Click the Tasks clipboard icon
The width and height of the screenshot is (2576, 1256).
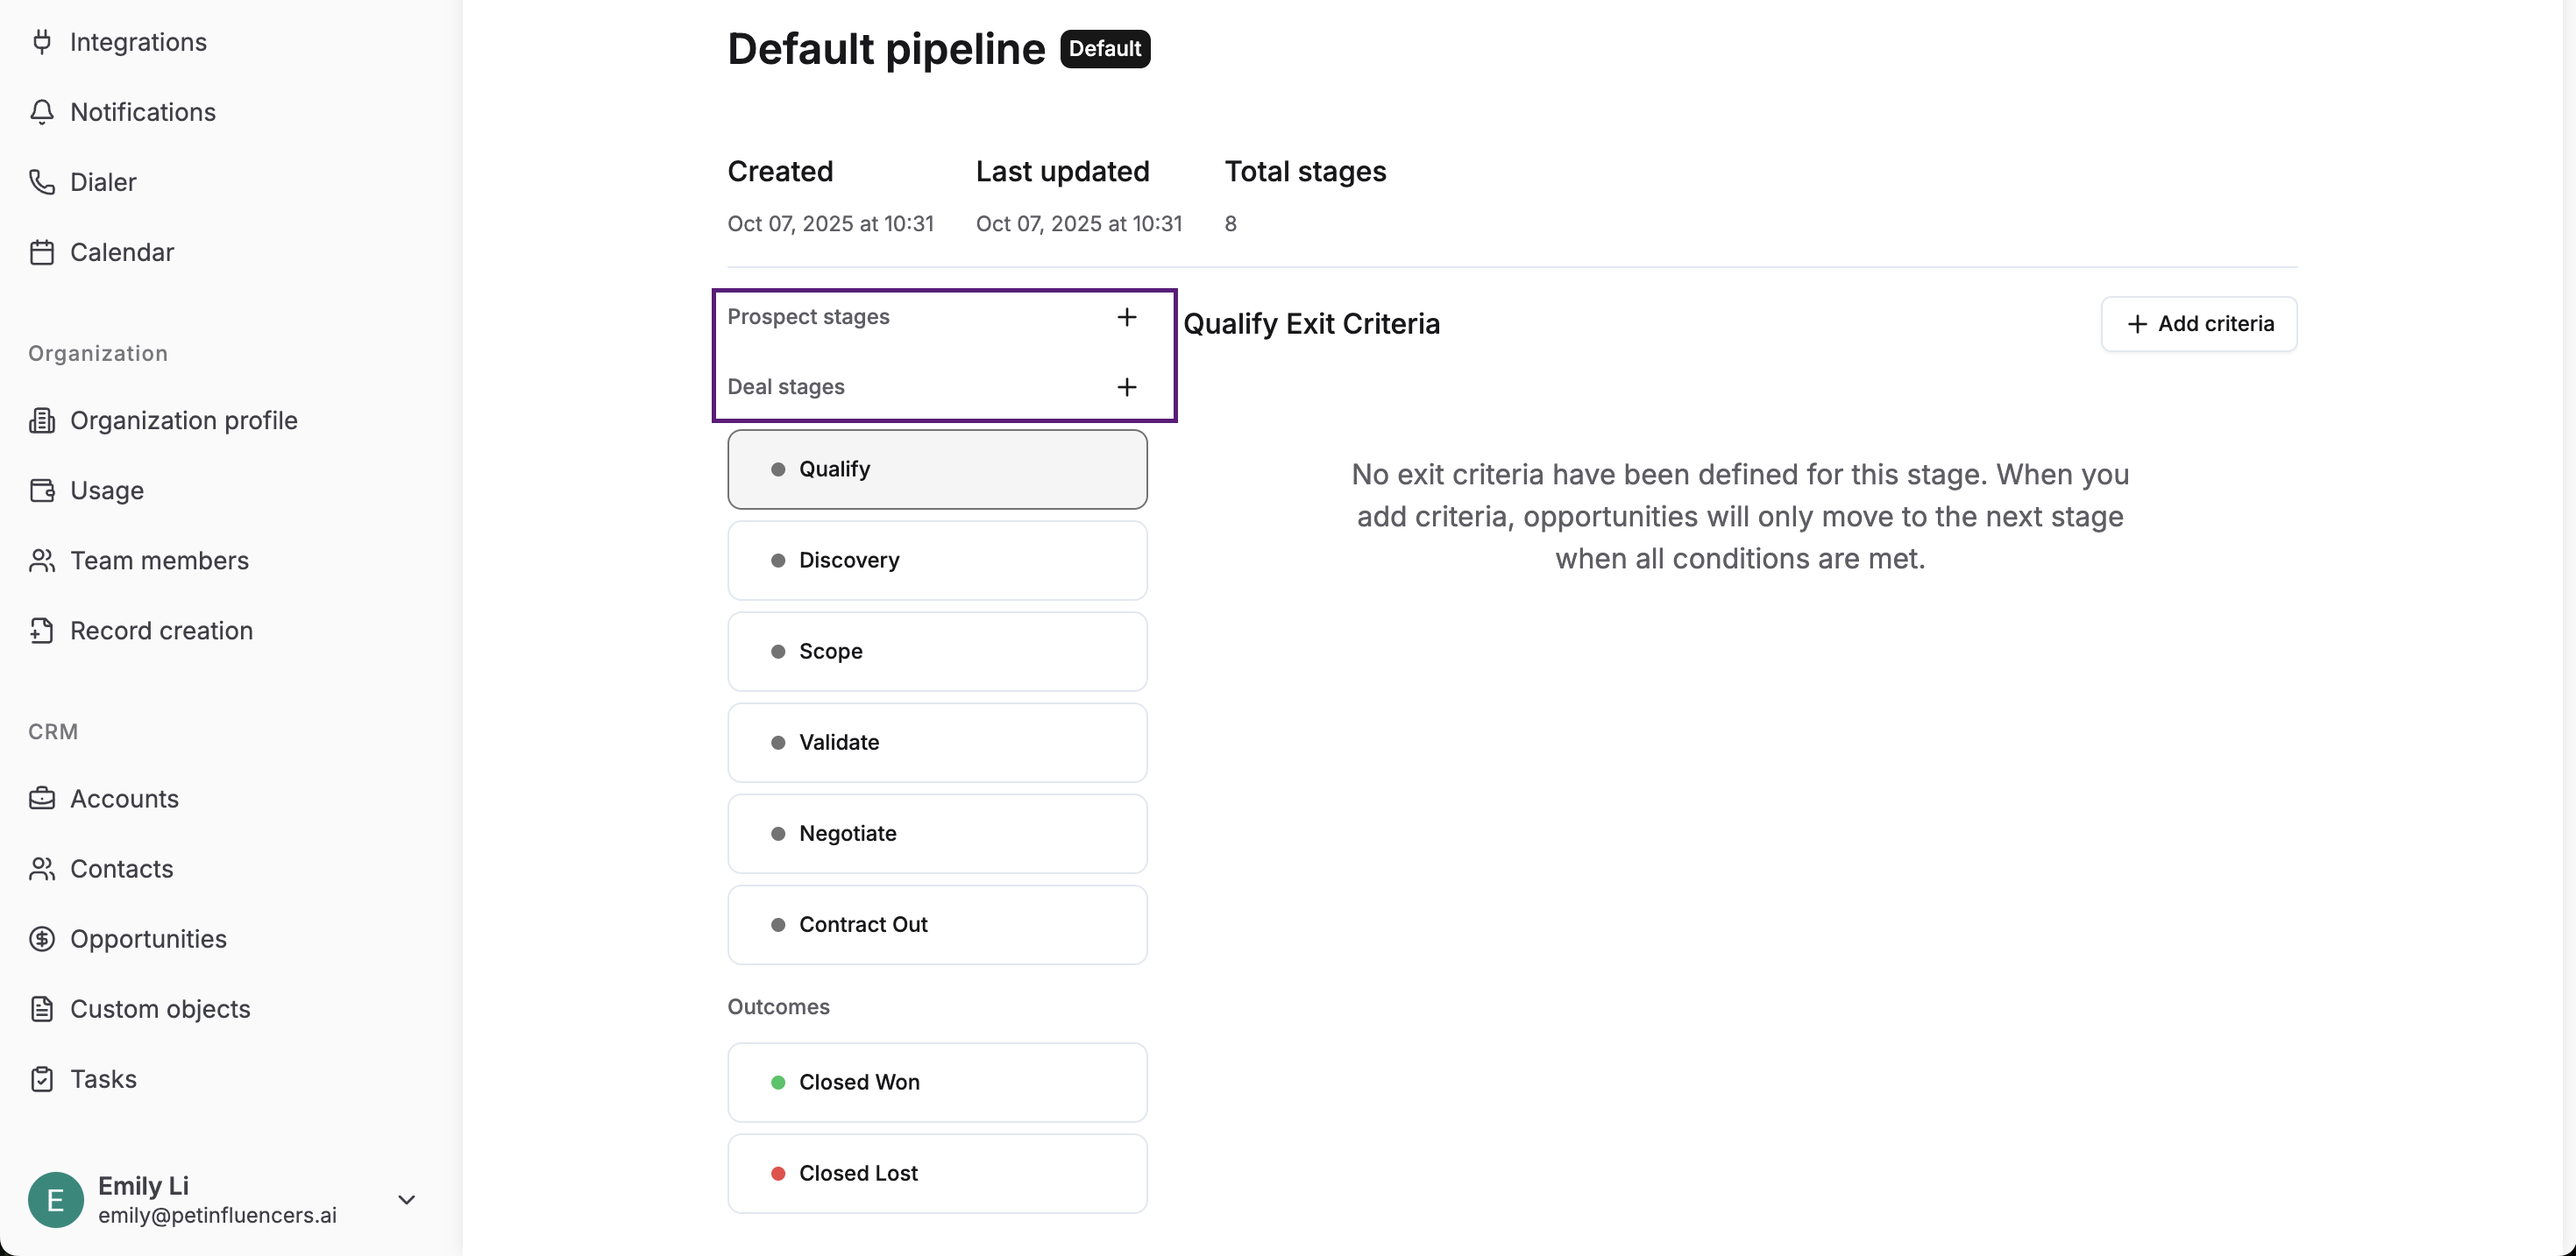pyautogui.click(x=41, y=1079)
